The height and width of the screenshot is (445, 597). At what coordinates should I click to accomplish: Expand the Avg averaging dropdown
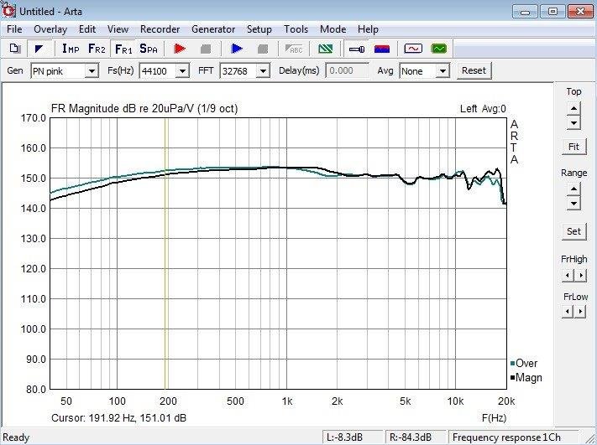pos(443,71)
